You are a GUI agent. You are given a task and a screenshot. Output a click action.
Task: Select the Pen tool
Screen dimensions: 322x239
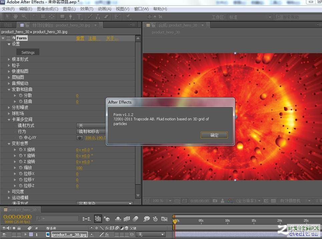(x=70, y=17)
